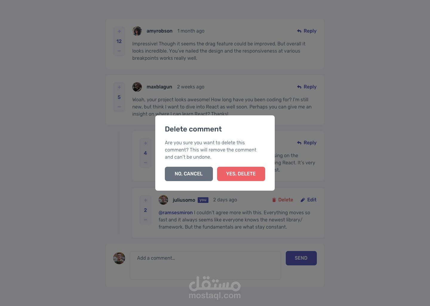Image resolution: width=430 pixels, height=306 pixels.
Task: Upvote amyrobson's comment with plus icon
Action: (119, 31)
